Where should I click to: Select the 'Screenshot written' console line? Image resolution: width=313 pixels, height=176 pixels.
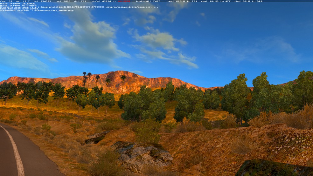tap(38, 10)
